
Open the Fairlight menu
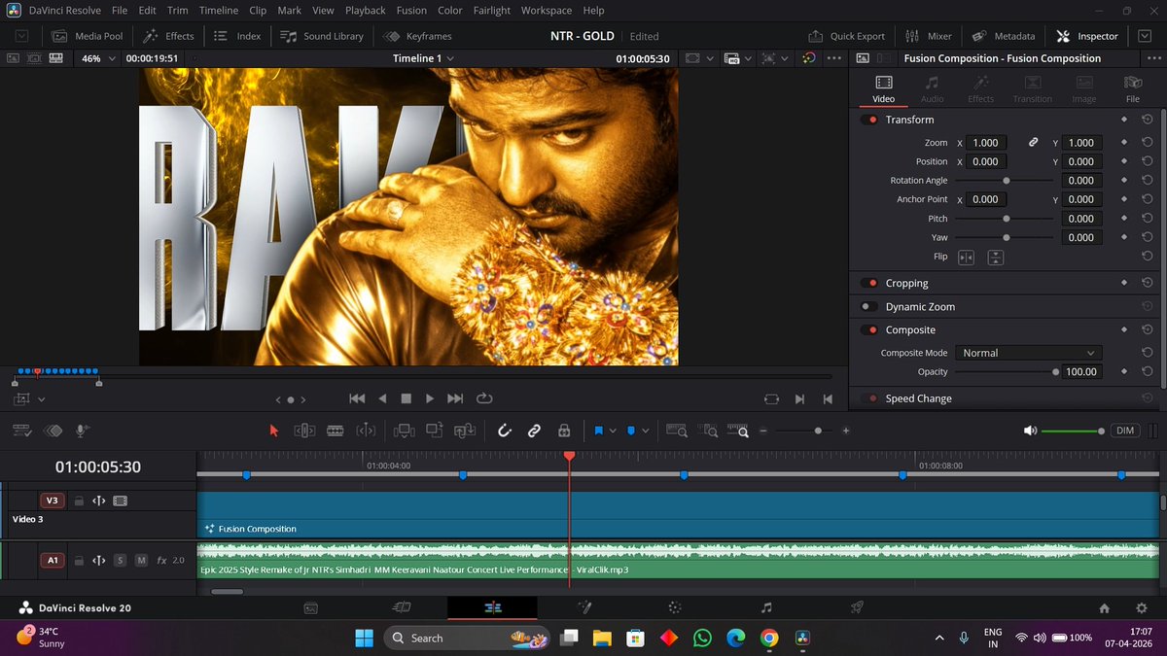[491, 11]
